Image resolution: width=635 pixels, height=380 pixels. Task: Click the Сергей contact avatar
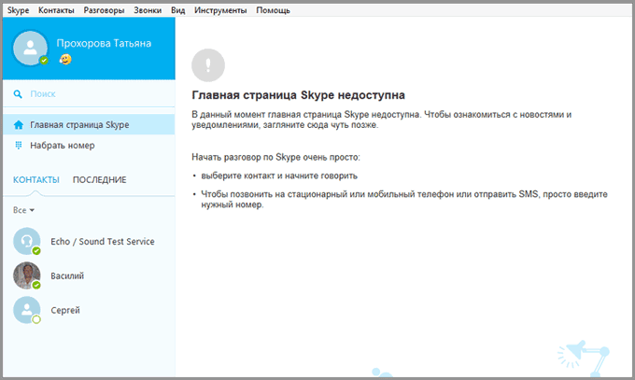pyautogui.click(x=27, y=310)
